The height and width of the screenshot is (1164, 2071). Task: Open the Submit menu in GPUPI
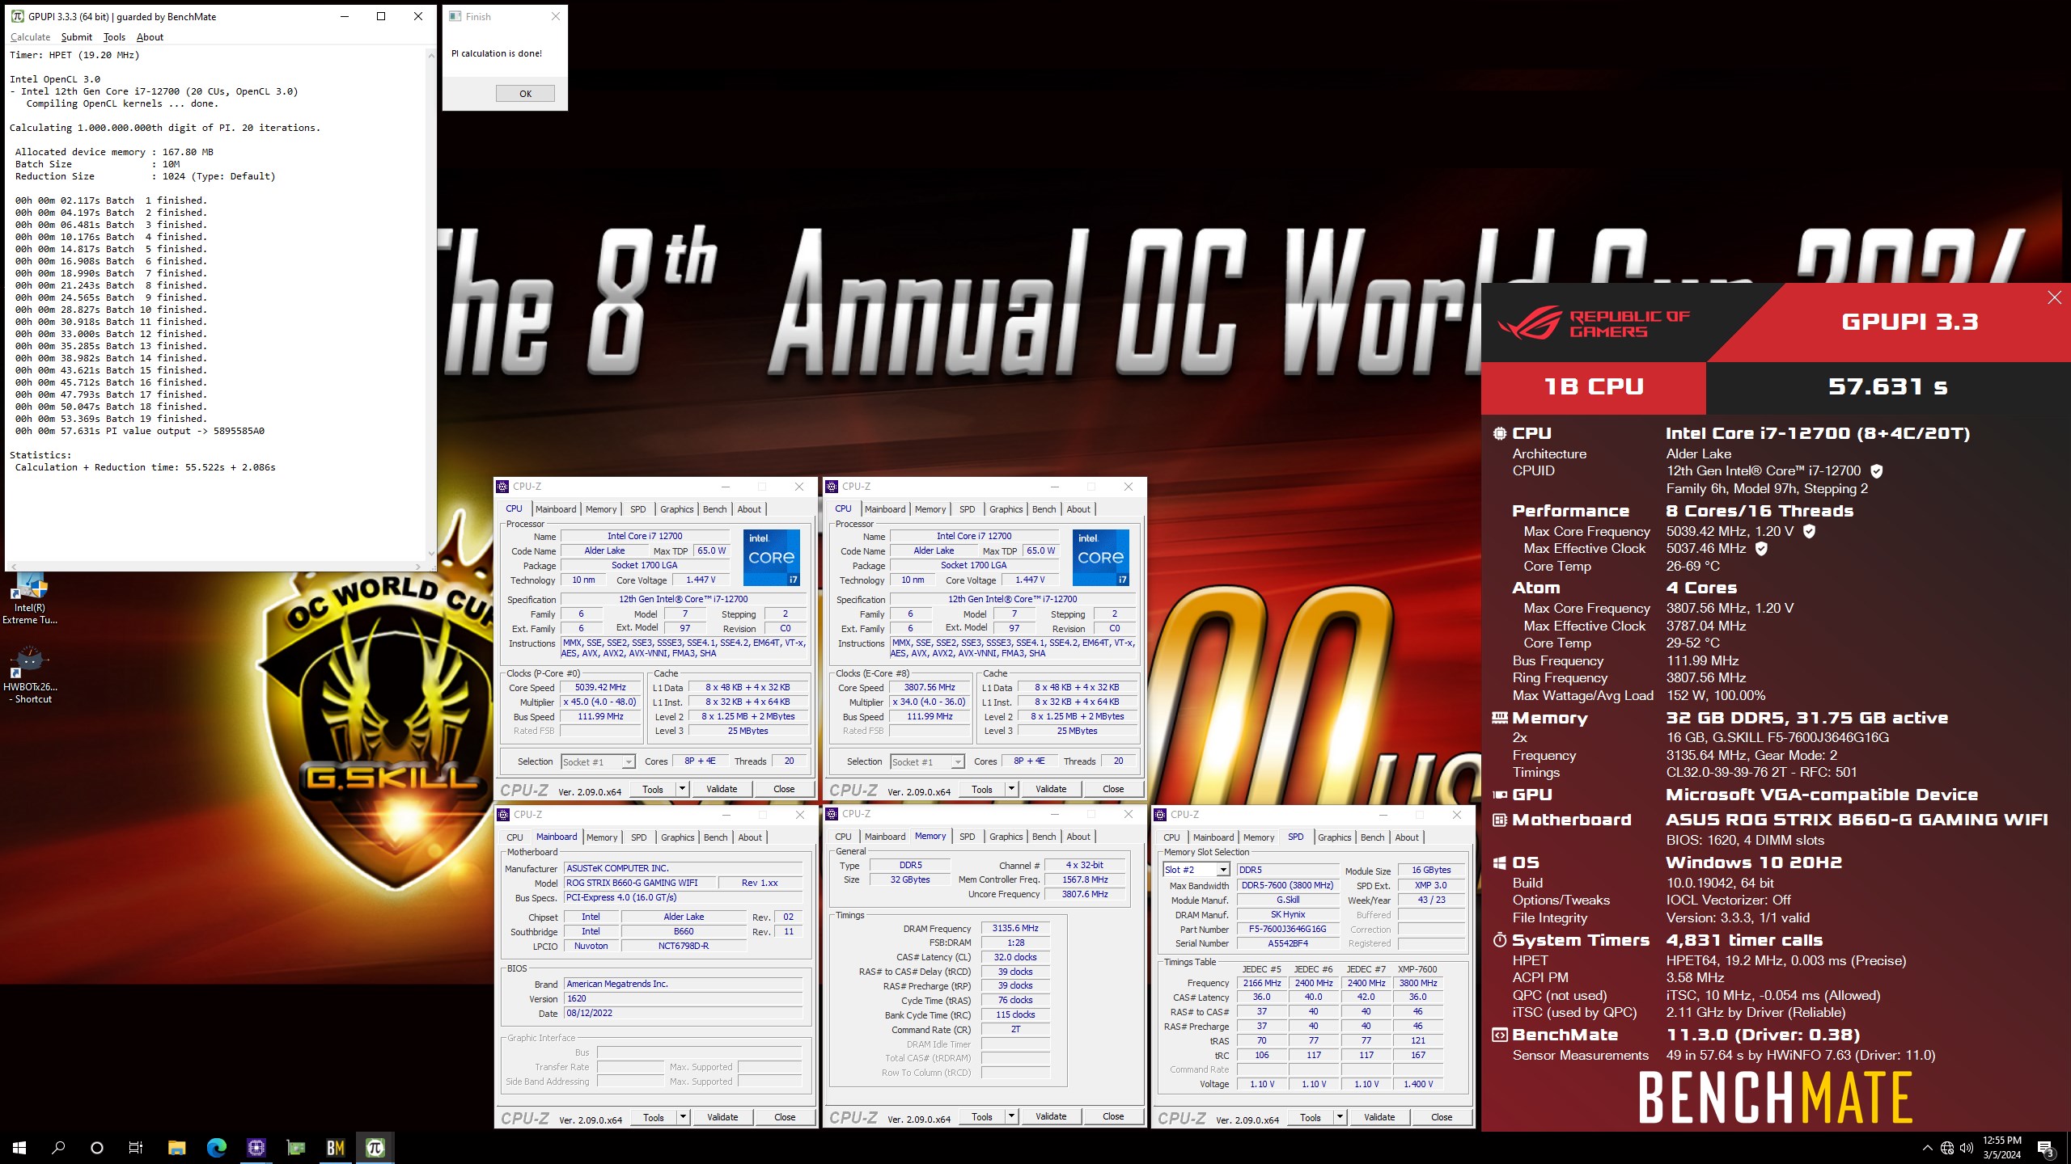(76, 37)
